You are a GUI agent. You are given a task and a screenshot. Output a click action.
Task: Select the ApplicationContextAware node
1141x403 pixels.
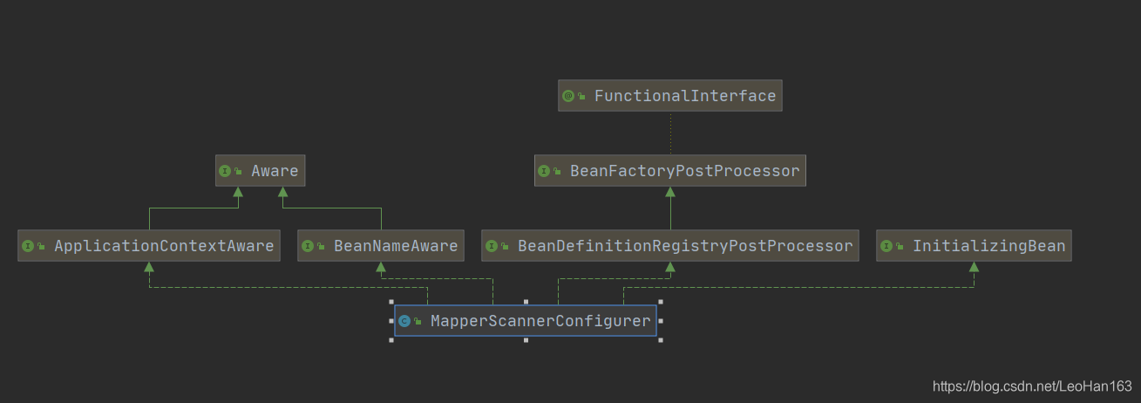pyautogui.click(x=150, y=246)
